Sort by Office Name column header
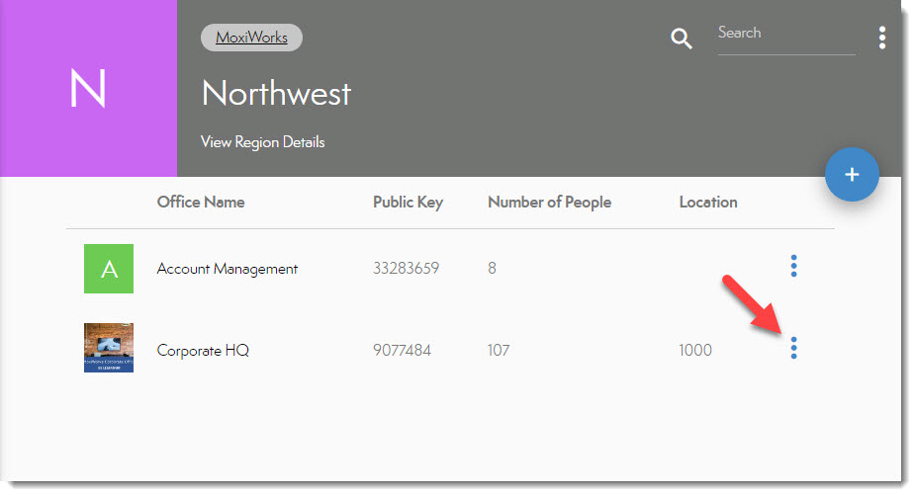 [x=201, y=203]
